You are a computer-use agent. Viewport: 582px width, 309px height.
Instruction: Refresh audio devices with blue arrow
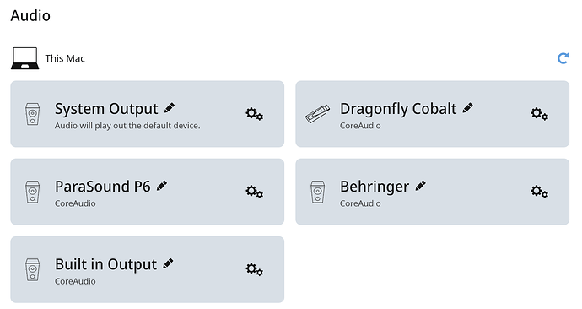pos(563,58)
